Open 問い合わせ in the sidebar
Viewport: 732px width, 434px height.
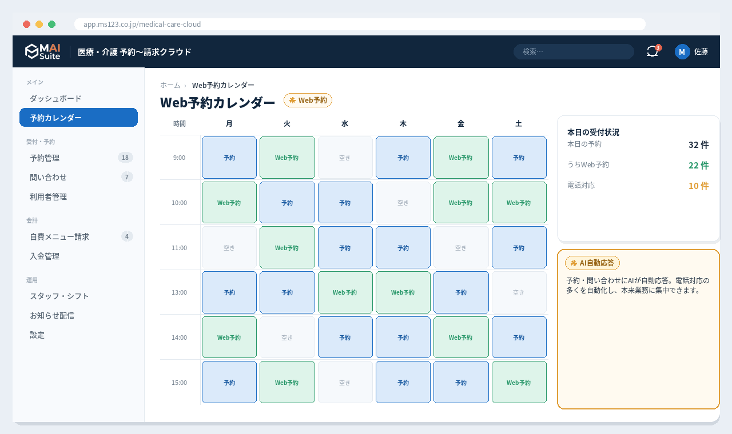(78, 177)
